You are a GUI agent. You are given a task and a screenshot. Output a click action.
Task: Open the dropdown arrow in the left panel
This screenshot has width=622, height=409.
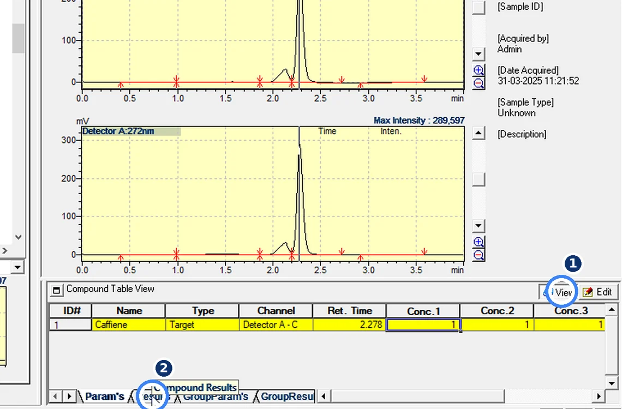click(17, 268)
